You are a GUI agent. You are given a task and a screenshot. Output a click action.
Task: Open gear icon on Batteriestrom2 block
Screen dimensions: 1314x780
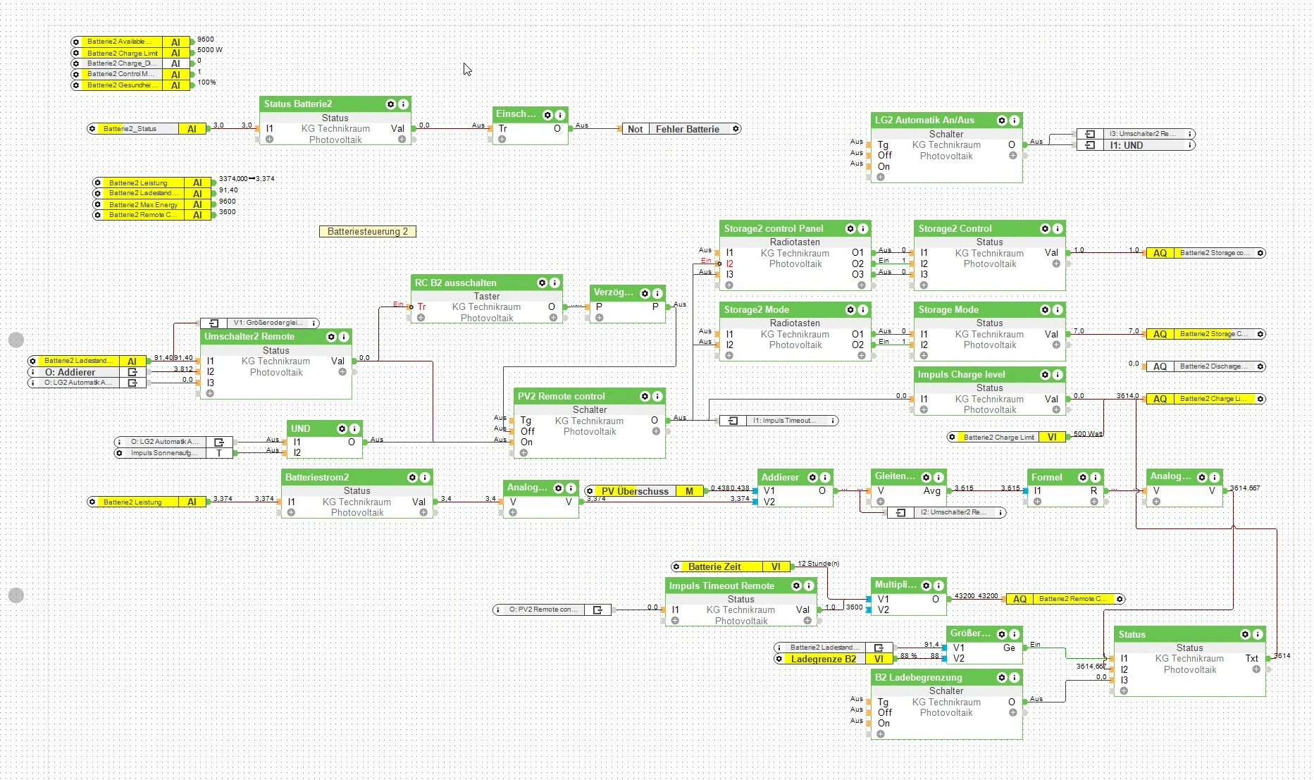[413, 478]
